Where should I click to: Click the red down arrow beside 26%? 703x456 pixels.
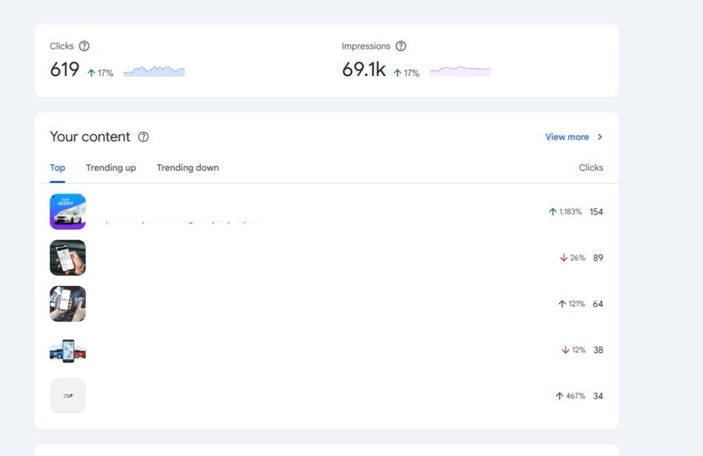[x=564, y=258]
